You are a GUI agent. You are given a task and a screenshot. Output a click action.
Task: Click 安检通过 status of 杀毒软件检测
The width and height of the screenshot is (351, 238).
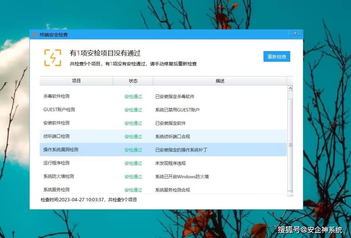tap(133, 96)
